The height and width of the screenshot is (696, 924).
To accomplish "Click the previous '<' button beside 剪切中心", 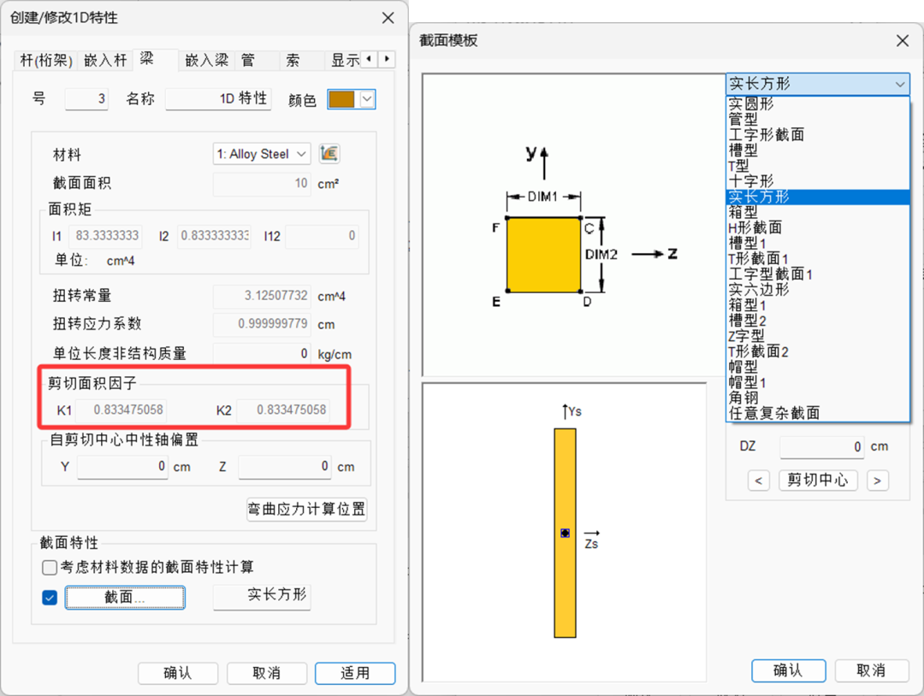I will [758, 481].
